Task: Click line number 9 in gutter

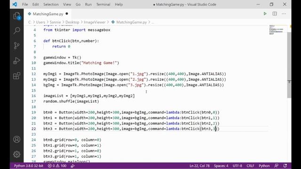Action: point(35,57)
